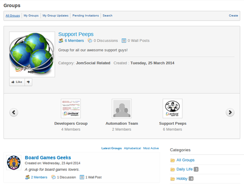Click the thumbs-down dislike icon

point(28,82)
